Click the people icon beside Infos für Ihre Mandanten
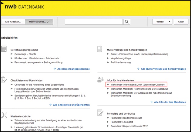This screenshot has width=191, height=132. point(100,80)
